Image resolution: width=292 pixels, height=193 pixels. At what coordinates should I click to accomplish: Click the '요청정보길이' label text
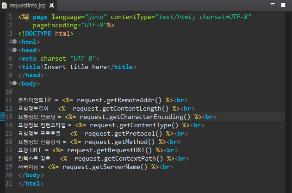[33, 109]
